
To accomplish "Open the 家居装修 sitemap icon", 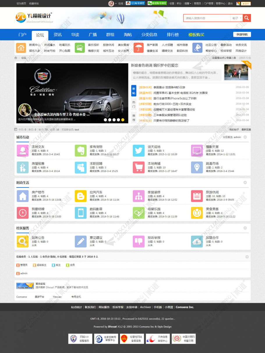I will click(x=139, y=196).
